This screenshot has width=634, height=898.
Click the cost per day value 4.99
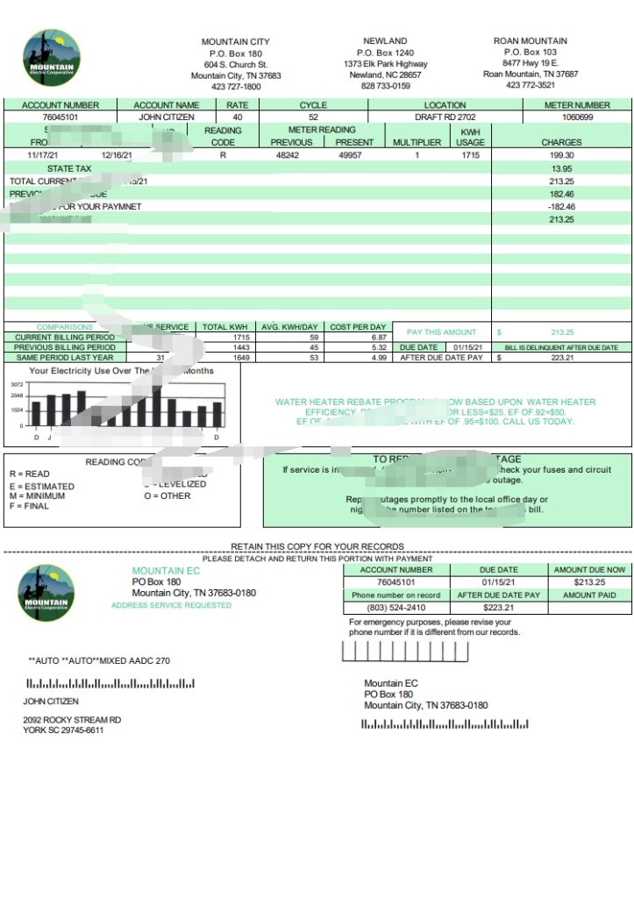coord(379,358)
